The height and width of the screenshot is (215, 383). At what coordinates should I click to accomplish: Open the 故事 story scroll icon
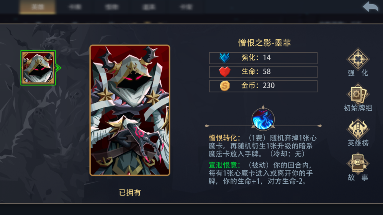(358, 163)
